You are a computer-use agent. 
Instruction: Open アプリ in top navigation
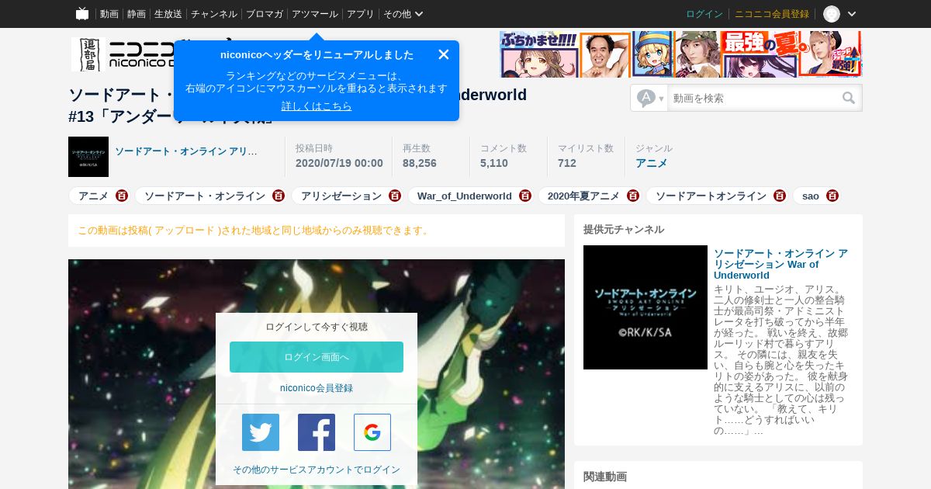[361, 14]
